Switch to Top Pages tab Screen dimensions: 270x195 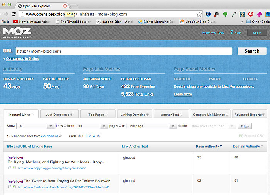tap(98, 115)
